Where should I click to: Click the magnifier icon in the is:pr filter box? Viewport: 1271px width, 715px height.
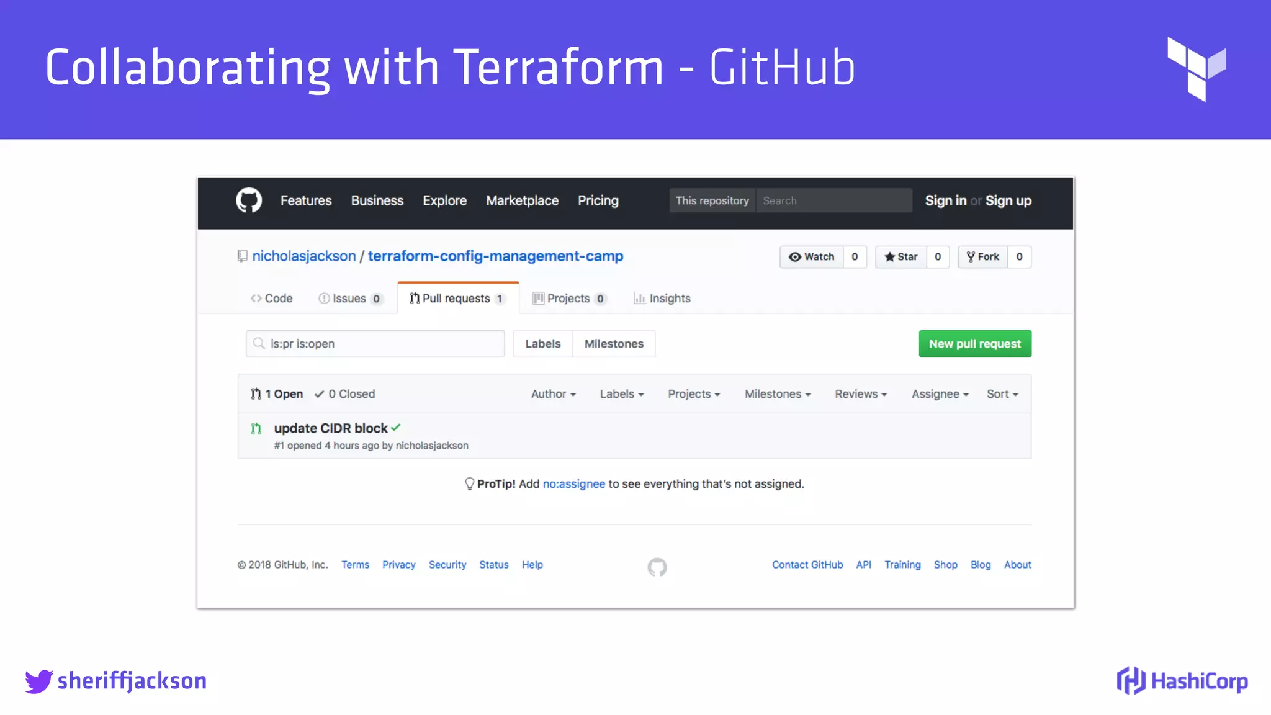point(259,343)
